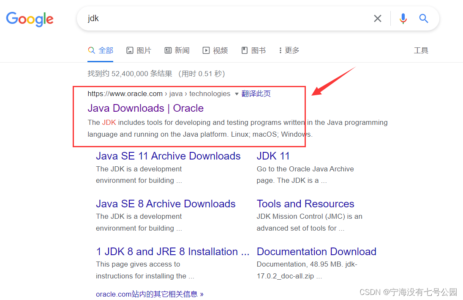
Task: Start voice search with the microphone icon
Action: point(403,19)
